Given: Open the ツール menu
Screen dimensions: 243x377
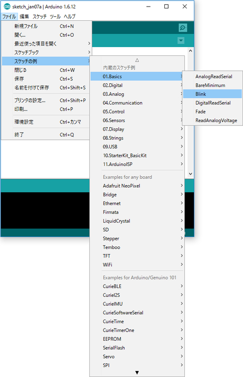Looking at the screenshot, I should [x=55, y=16].
